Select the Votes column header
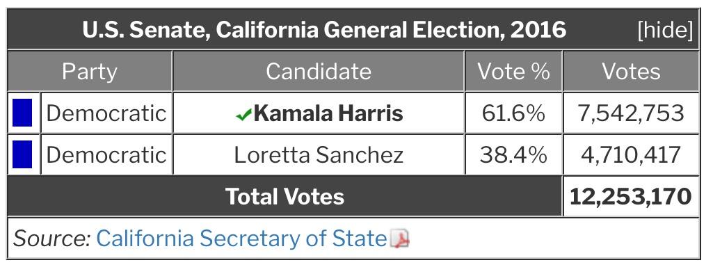Image resolution: width=713 pixels, height=274 pixels. (631, 72)
